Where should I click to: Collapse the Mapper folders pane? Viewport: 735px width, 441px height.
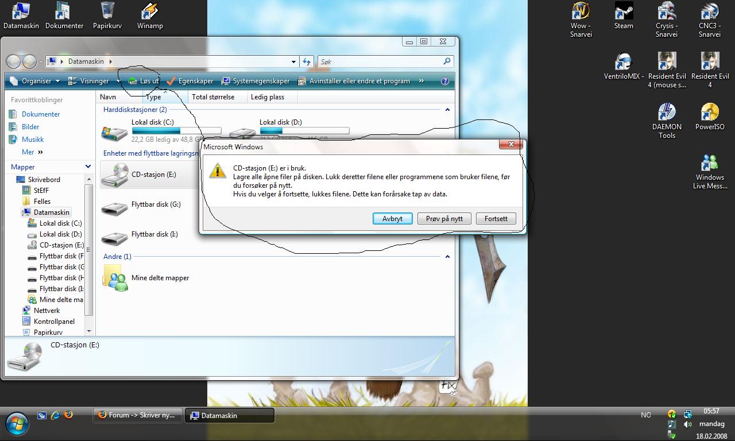[88, 167]
